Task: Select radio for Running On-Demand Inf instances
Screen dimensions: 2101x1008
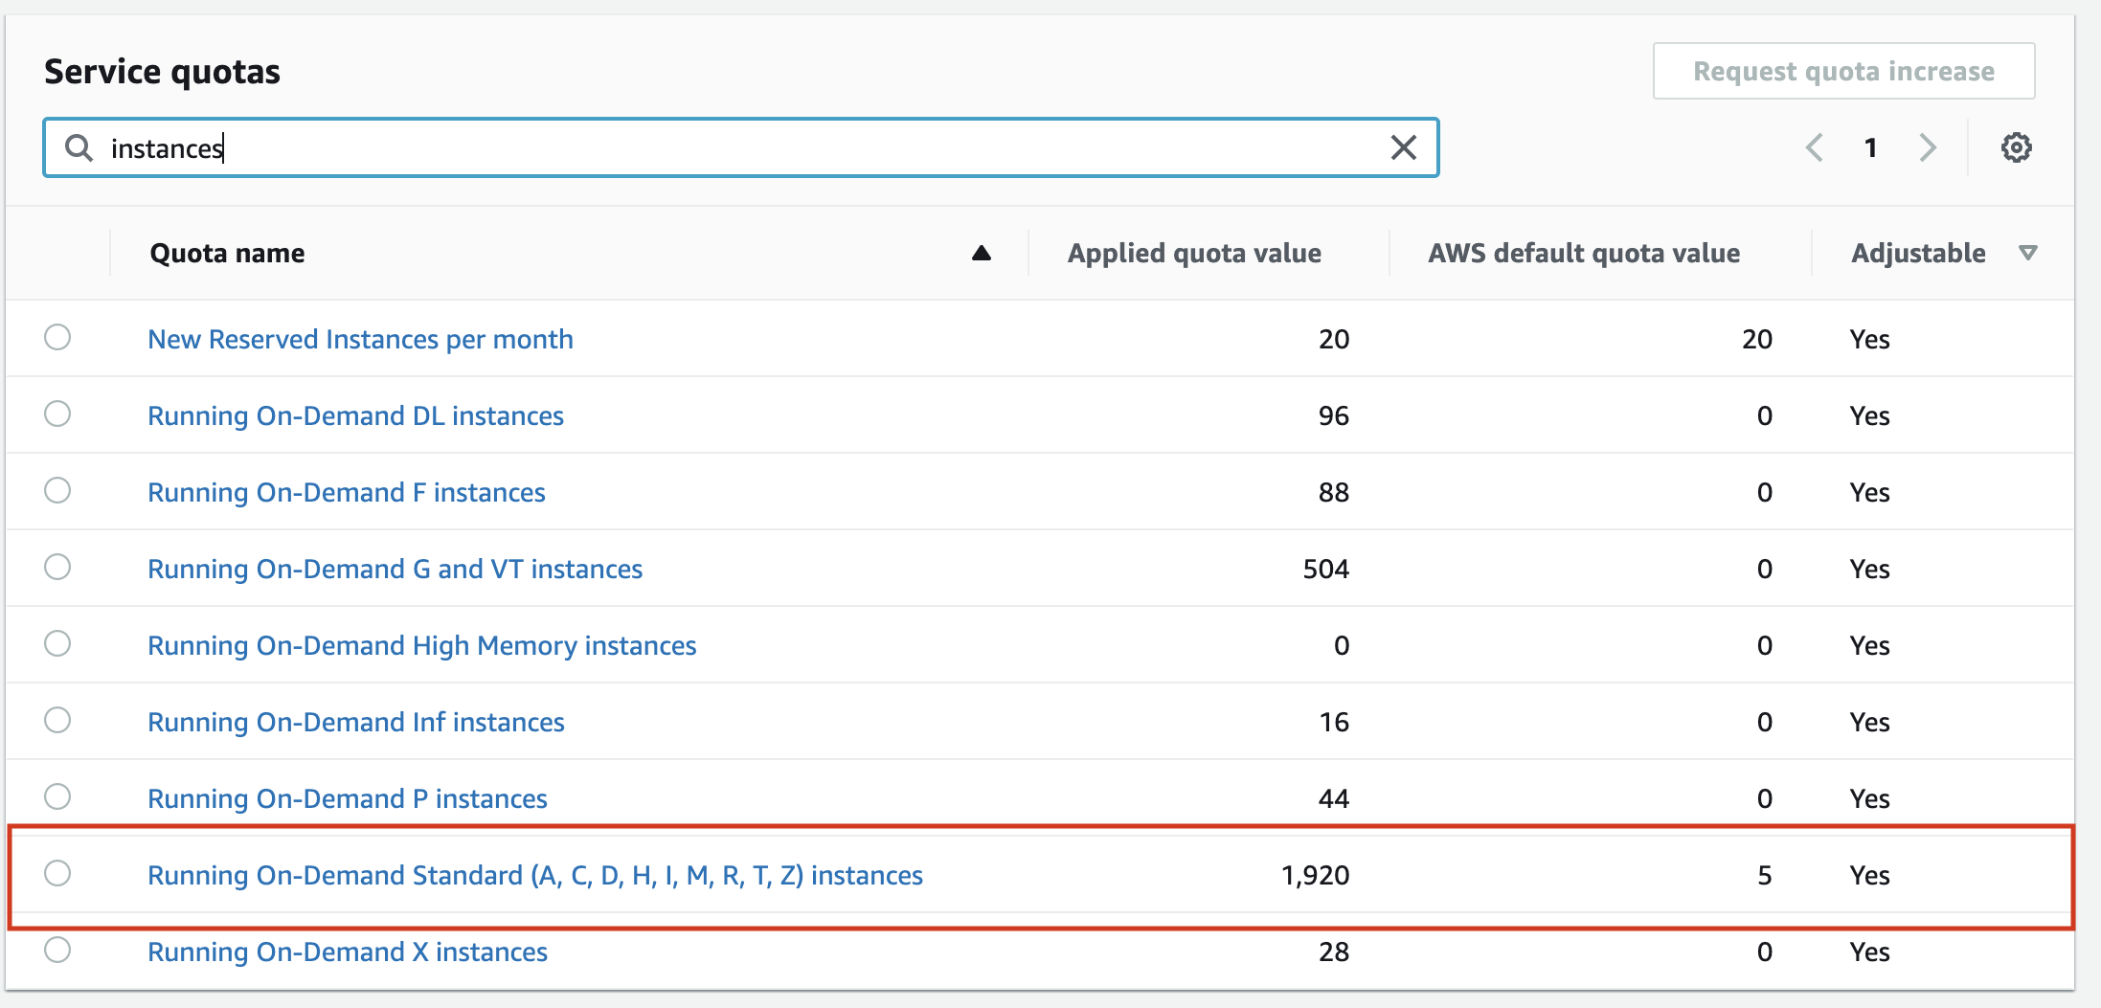Action: (57, 720)
